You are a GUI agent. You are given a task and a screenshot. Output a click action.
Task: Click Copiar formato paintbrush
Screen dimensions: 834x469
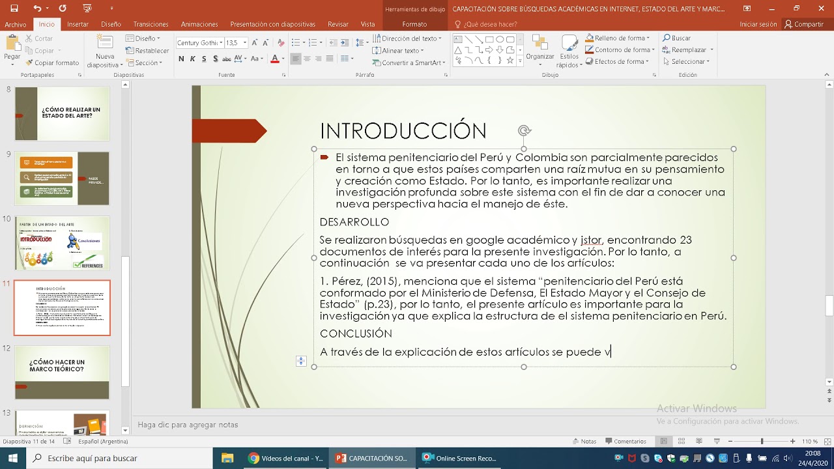[52, 63]
